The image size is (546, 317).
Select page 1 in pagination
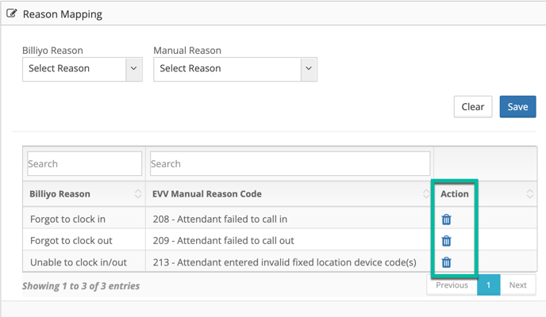click(x=489, y=285)
